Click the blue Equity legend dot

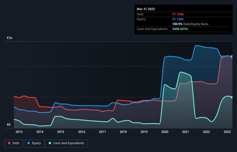[x=29, y=143]
